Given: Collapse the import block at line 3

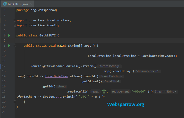Looking at the screenshot, I should pos(15,20).
